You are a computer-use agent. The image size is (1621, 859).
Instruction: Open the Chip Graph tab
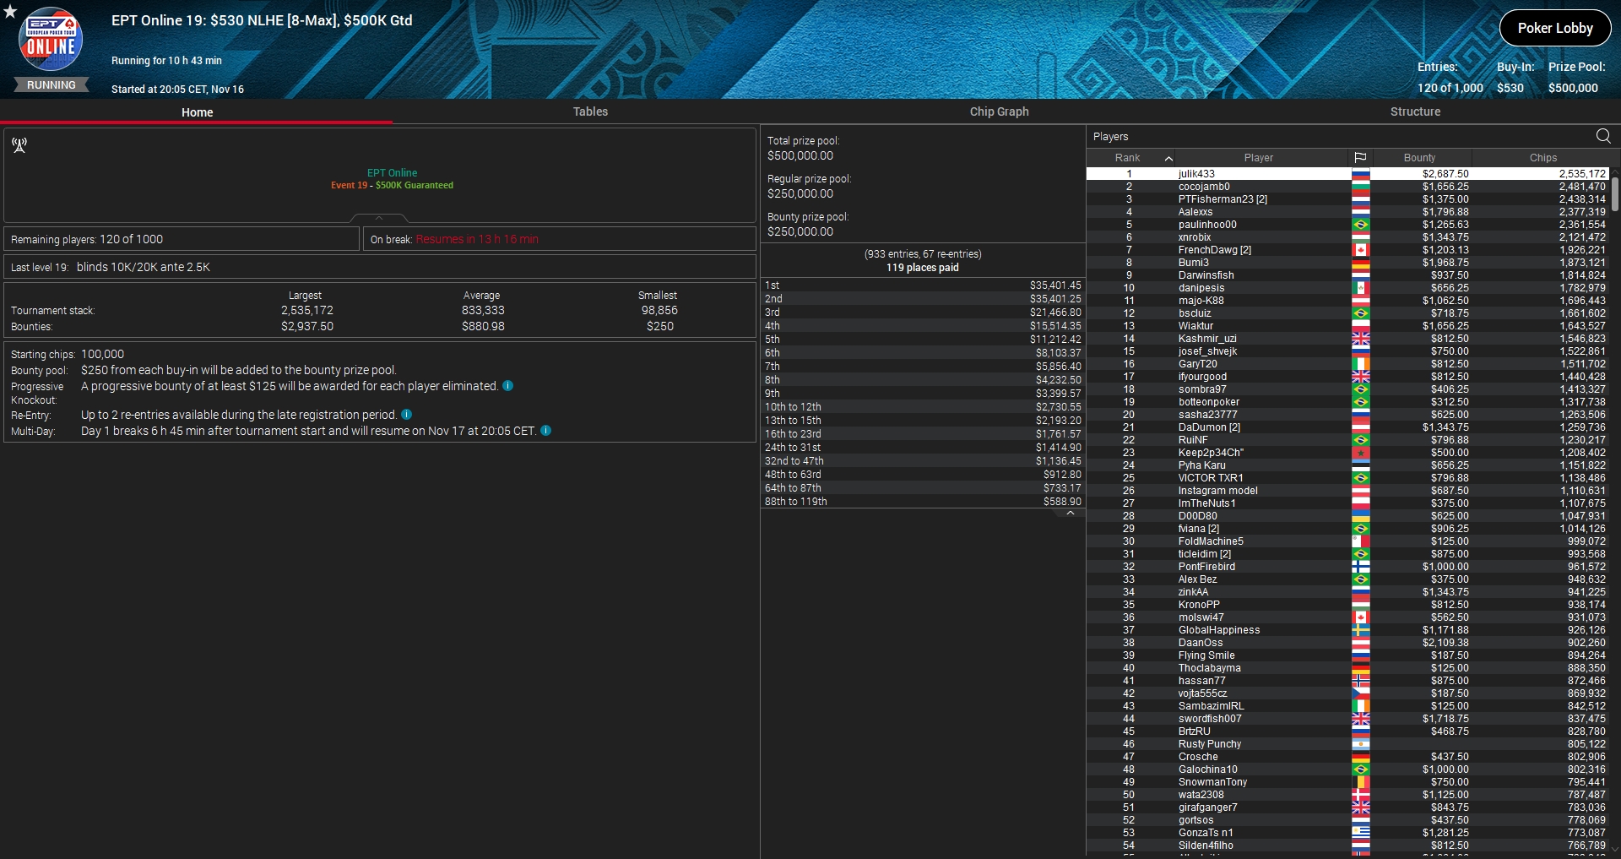tap(999, 111)
